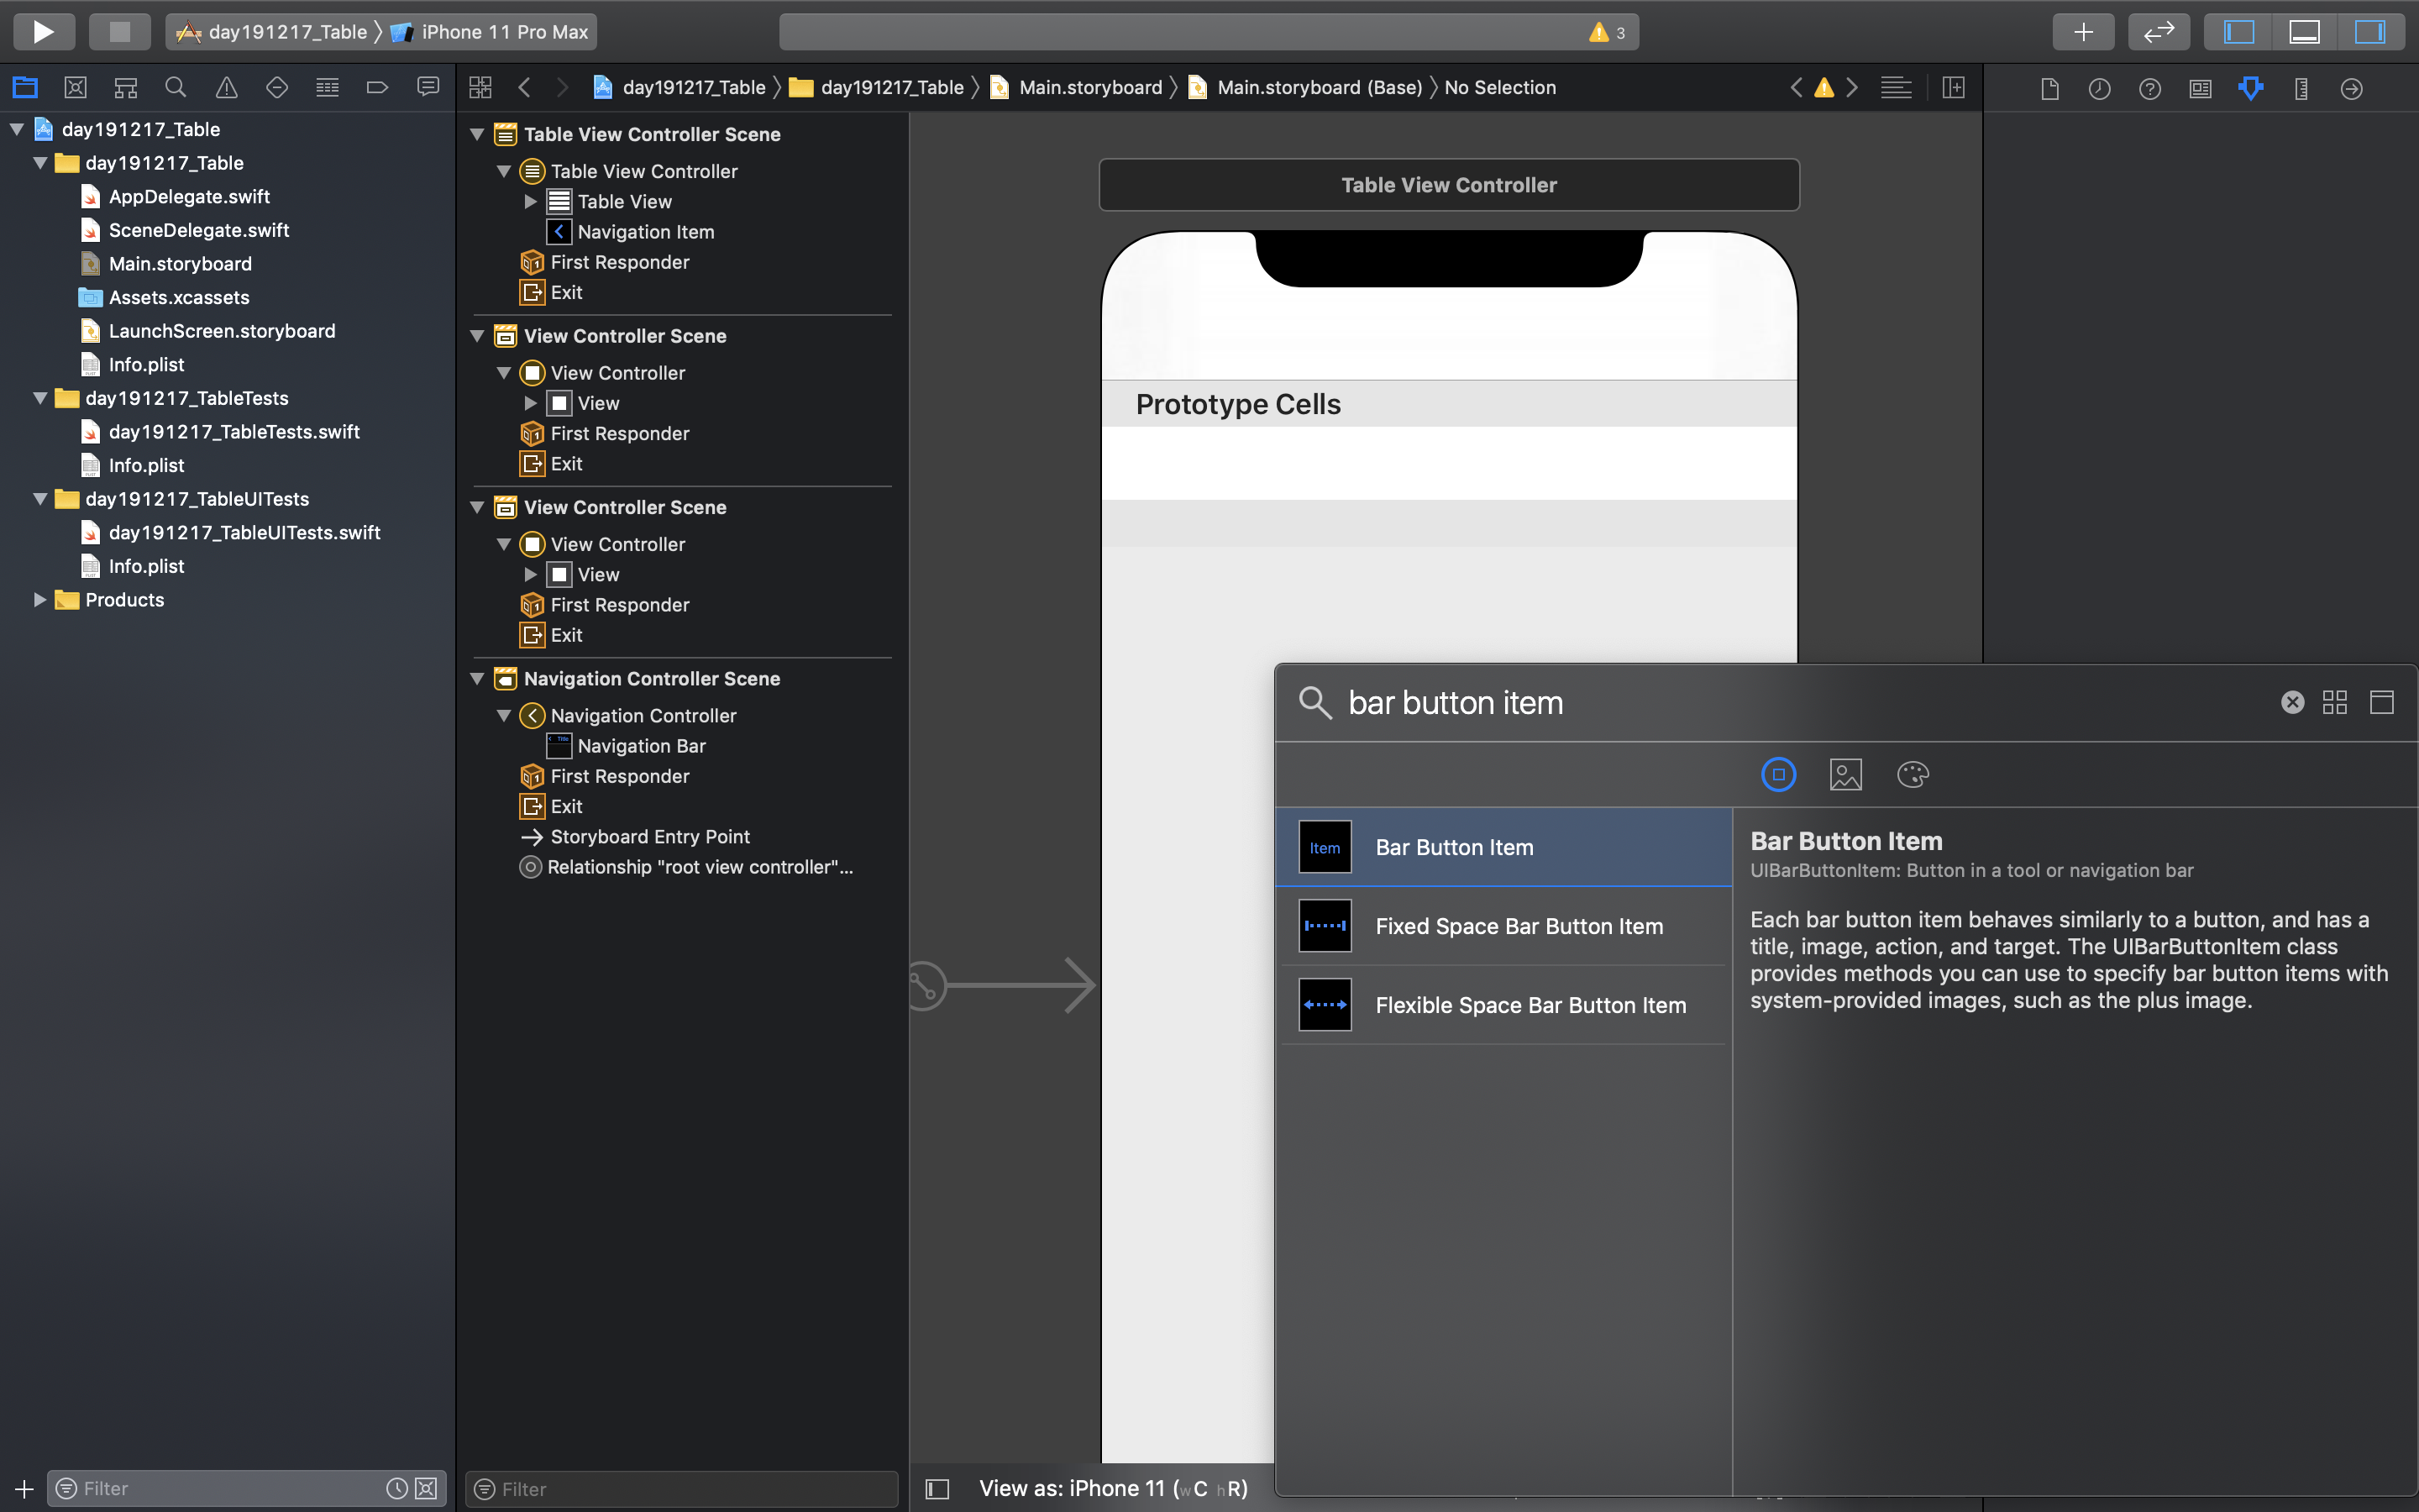The height and width of the screenshot is (1512, 2419).
Task: Select Main.storyboard in the file navigator
Action: click(x=180, y=264)
